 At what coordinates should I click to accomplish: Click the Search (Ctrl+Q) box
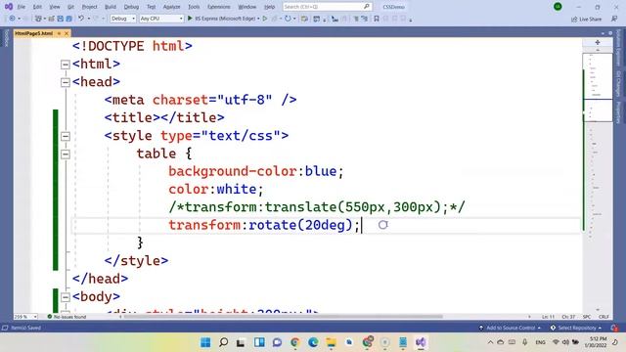click(327, 7)
